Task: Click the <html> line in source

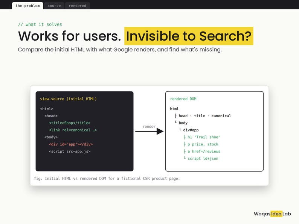Action: click(47, 109)
